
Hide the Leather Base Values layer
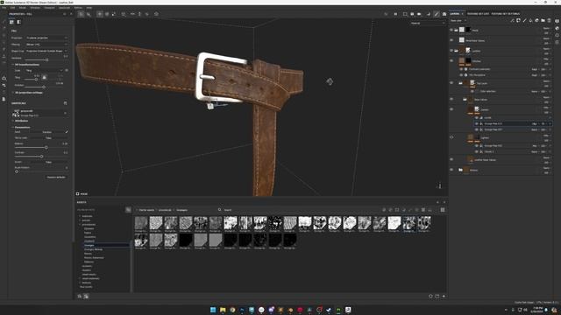tap(451, 159)
